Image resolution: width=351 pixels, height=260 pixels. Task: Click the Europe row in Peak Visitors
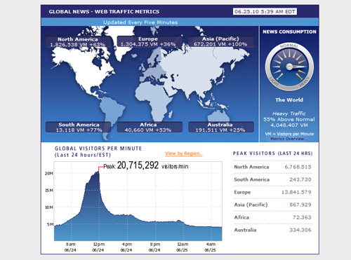(x=272, y=192)
